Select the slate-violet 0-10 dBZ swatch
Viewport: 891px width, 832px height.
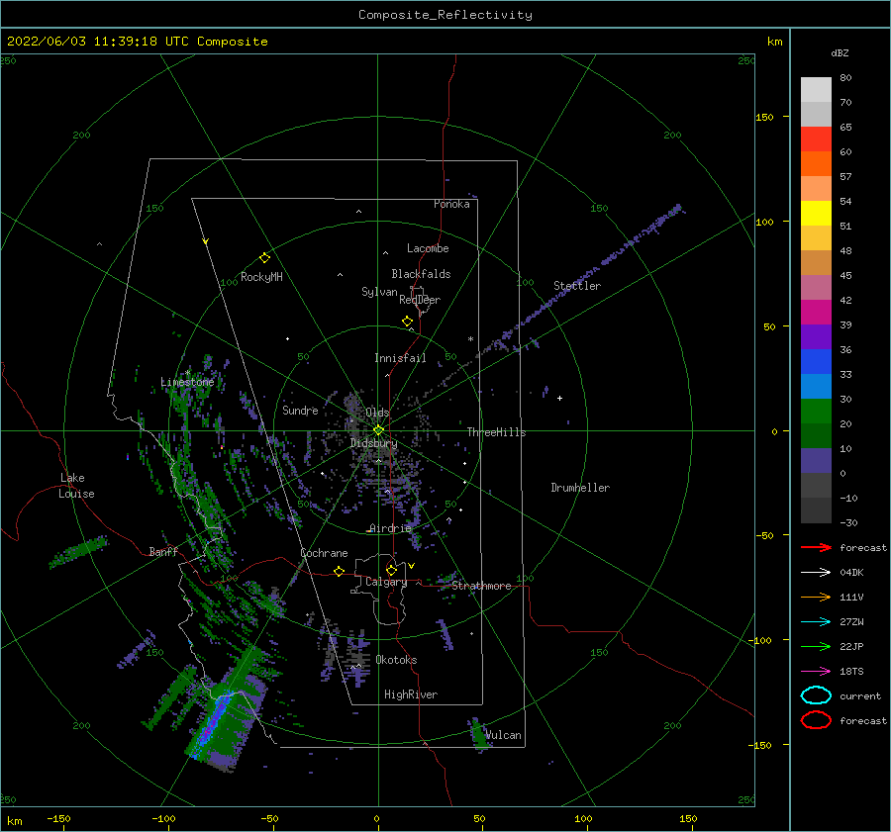pyautogui.click(x=816, y=461)
